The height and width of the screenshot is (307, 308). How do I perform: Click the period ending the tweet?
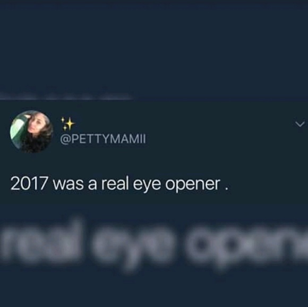click(227, 189)
